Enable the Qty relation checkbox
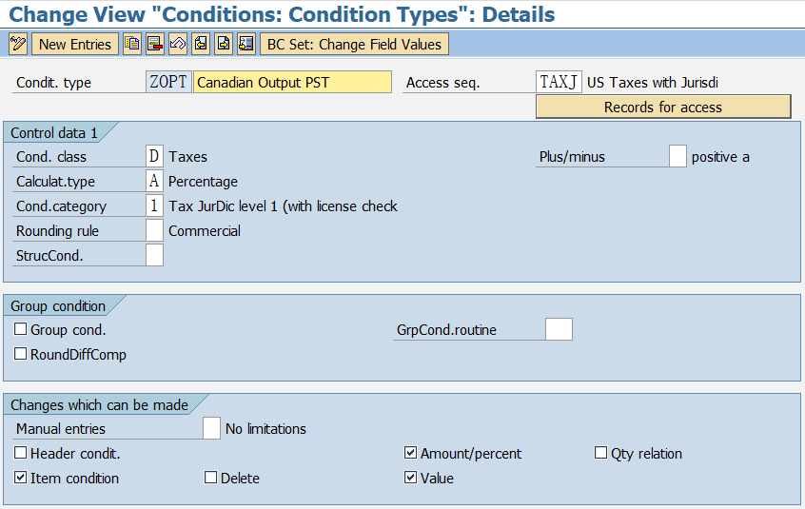805x509 pixels. point(600,453)
